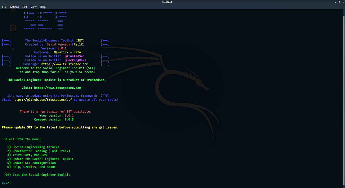Click the 'Select from the menu:' line

(x=22, y=139)
